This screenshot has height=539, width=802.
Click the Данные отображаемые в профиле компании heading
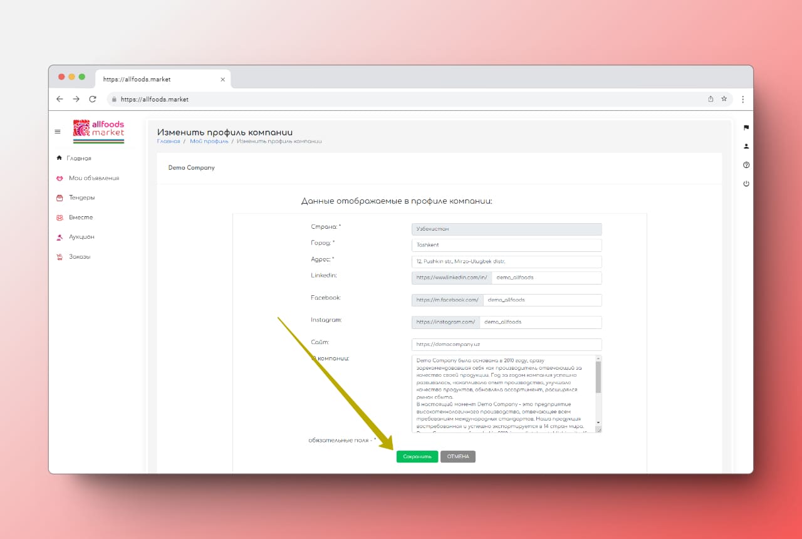(397, 201)
